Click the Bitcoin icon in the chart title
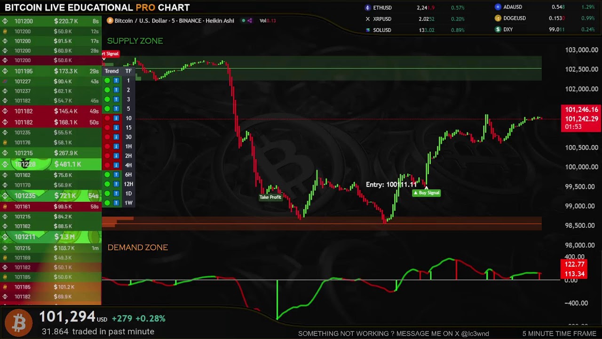 (x=110, y=21)
